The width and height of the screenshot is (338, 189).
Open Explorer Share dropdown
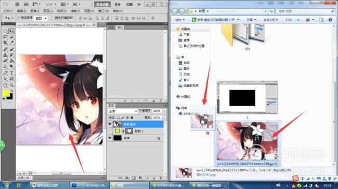(251, 20)
